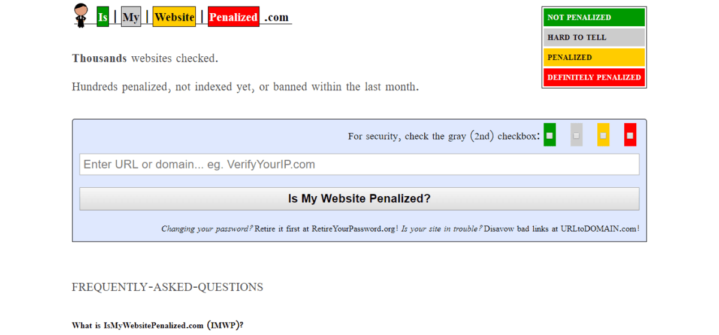This screenshot has height=335, width=719.
Task: Select the yellow PENALIZED legend swatch
Action: click(x=594, y=57)
